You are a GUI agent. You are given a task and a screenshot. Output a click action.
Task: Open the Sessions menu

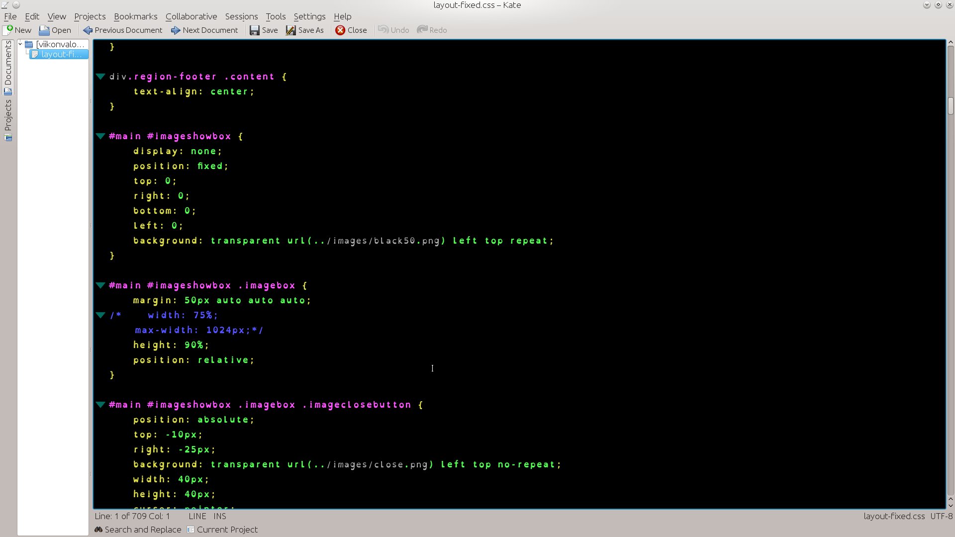[241, 16]
